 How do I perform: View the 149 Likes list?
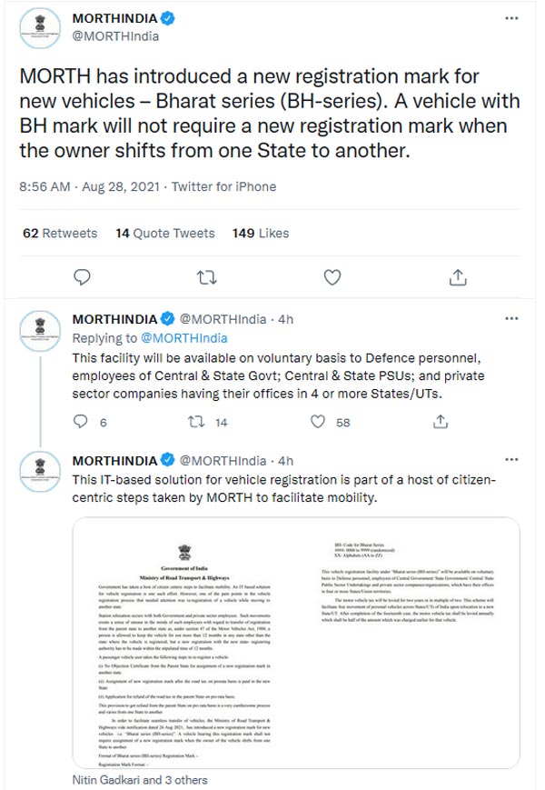pos(261,234)
